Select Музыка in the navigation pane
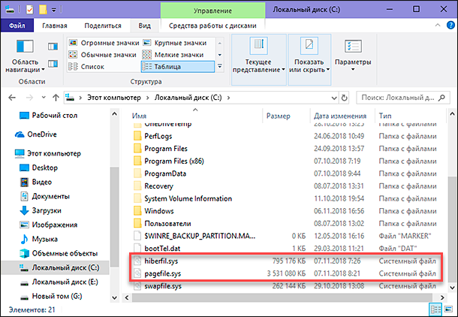The height and width of the screenshot is (317, 458). pyautogui.click(x=38, y=240)
